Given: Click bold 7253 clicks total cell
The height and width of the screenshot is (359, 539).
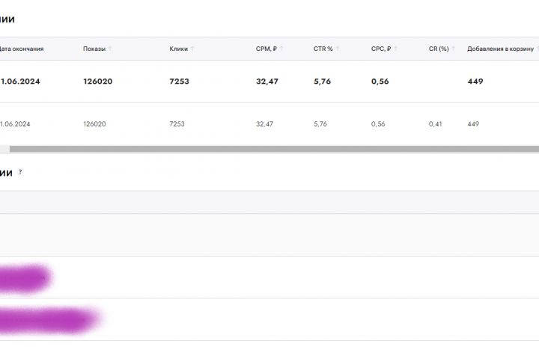Looking at the screenshot, I should tap(179, 82).
